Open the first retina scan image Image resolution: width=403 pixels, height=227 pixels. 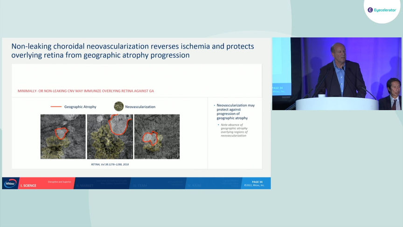[x=63, y=136]
